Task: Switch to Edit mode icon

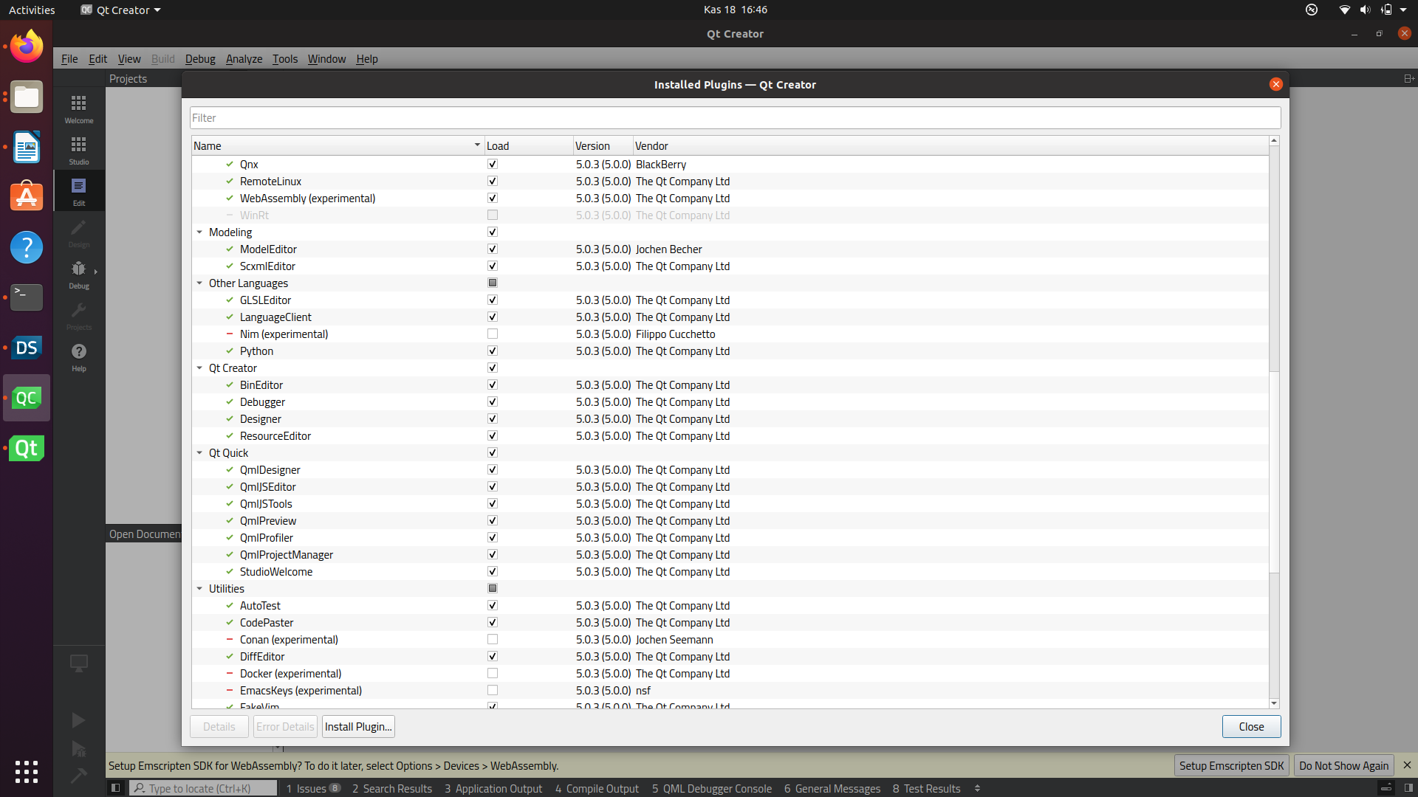Action: click(x=78, y=190)
